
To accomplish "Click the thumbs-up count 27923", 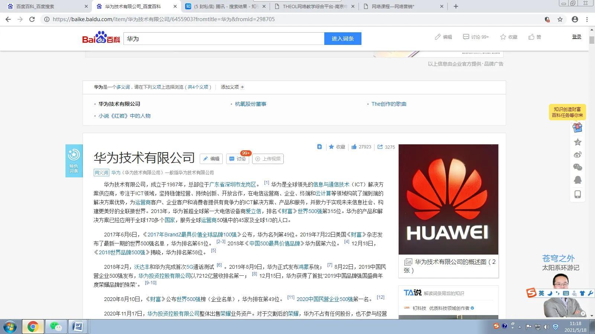I will click(361, 147).
